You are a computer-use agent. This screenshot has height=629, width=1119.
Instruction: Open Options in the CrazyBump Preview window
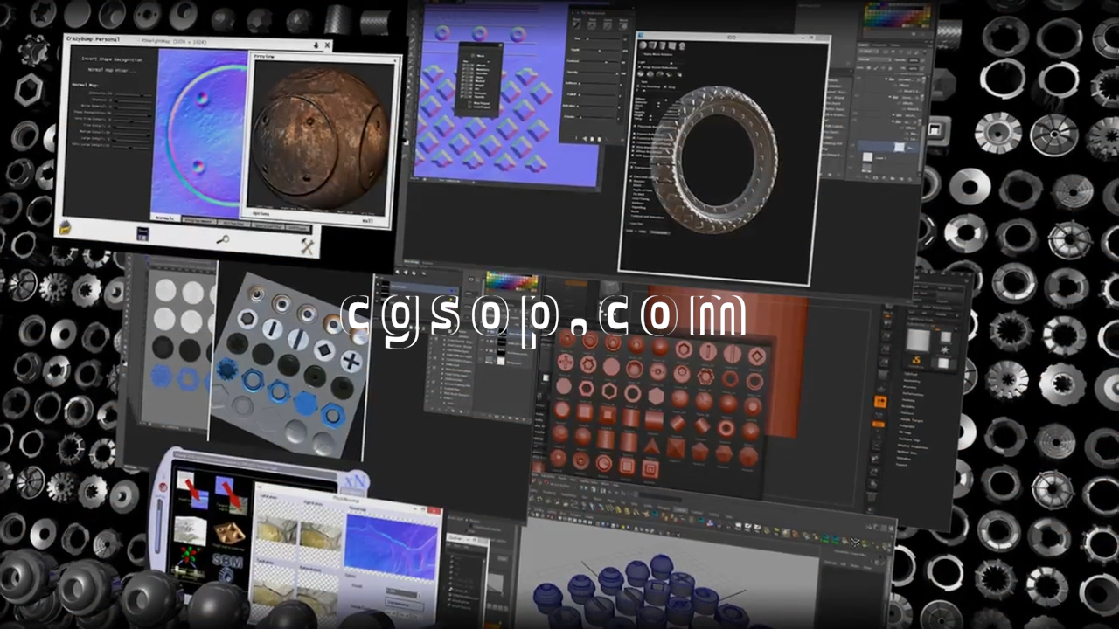(262, 212)
